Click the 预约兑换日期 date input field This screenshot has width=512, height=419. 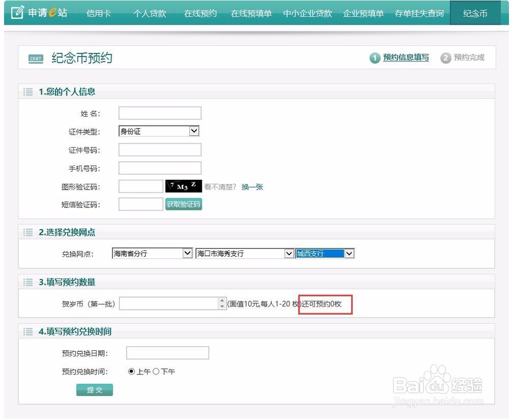[167, 352]
